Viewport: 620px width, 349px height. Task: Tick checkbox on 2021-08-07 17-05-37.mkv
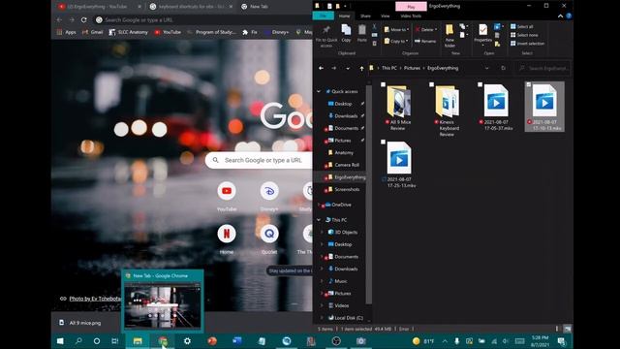pos(480,84)
